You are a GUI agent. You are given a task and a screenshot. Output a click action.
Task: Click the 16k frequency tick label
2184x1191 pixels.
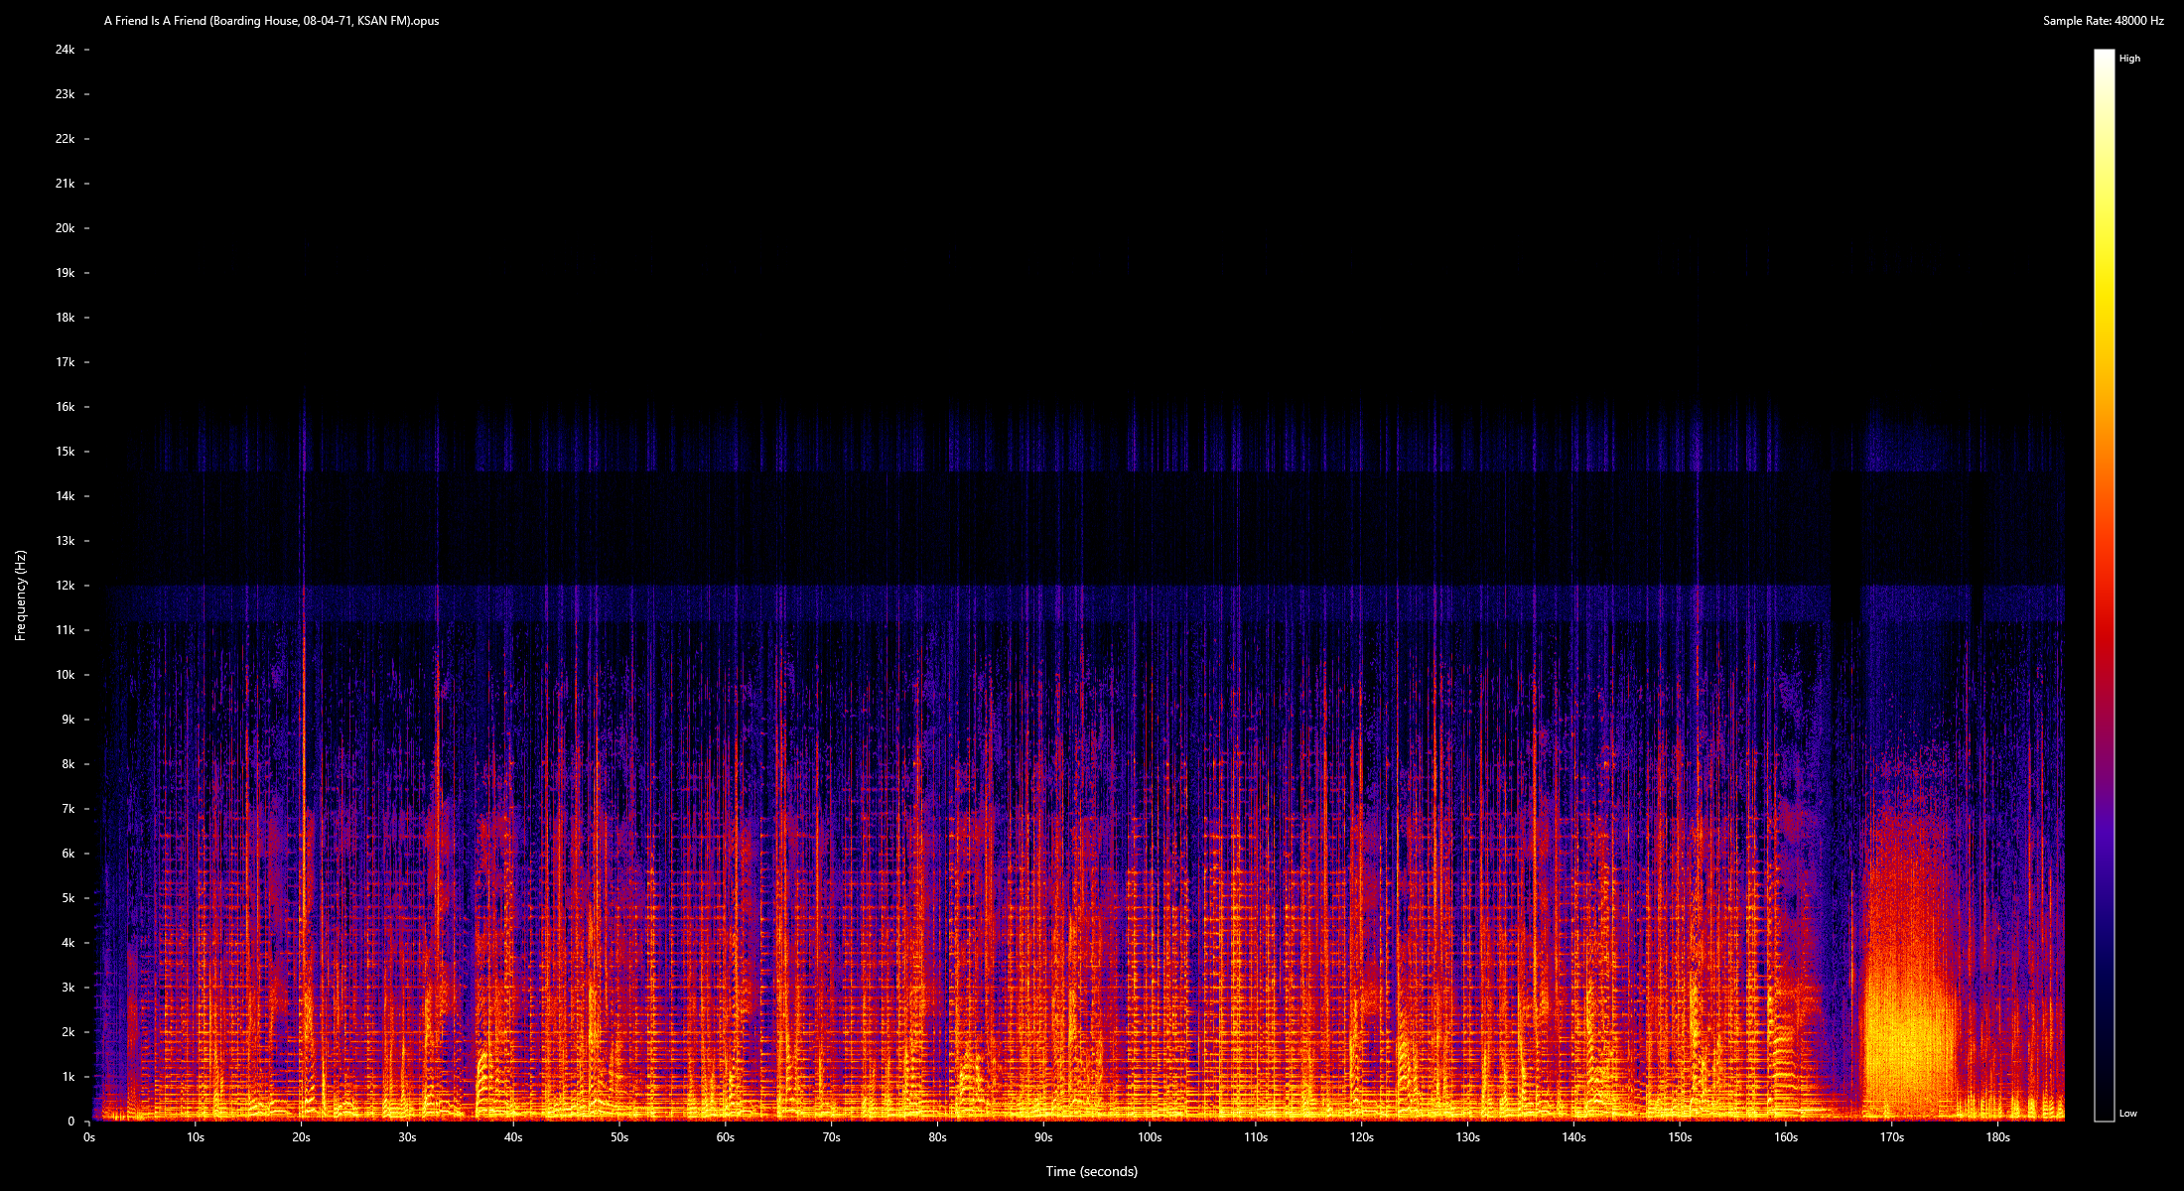pyautogui.click(x=65, y=407)
